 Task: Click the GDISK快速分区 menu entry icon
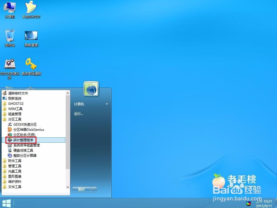tap(10, 124)
